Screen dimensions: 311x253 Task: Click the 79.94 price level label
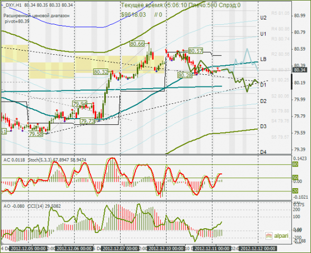coord(80,104)
